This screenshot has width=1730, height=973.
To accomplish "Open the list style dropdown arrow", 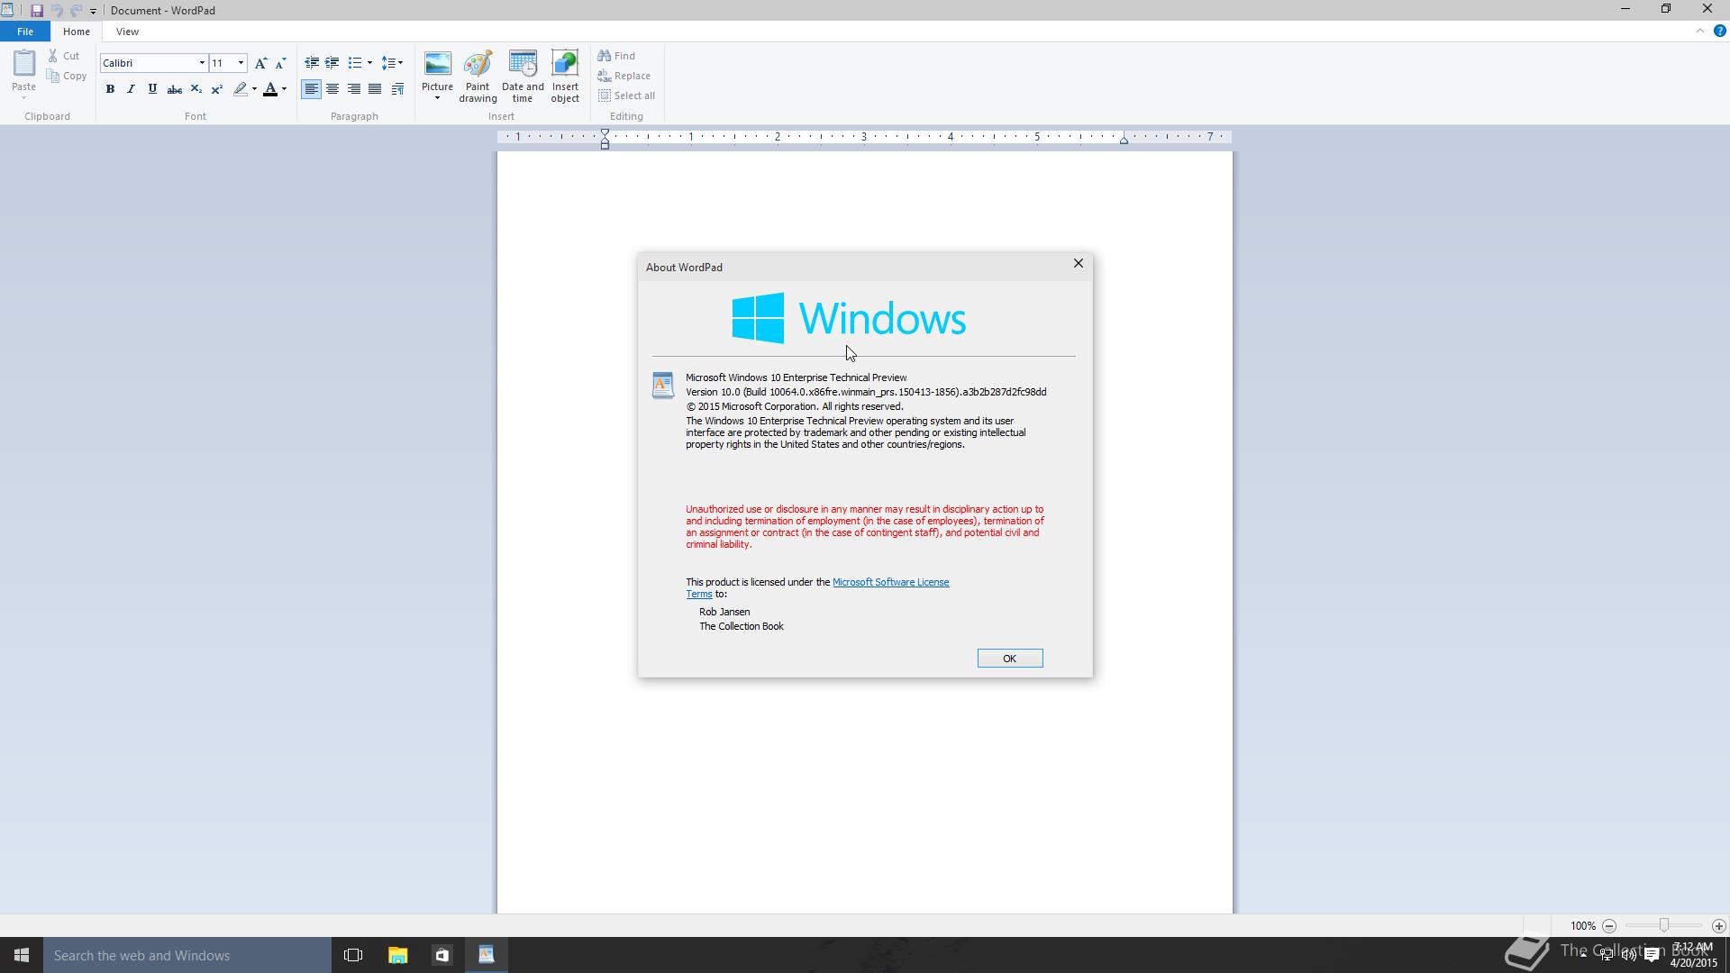I will click(369, 63).
